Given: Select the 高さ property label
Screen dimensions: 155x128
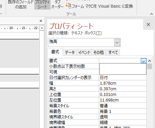Looking at the screenshot, I should pos(74,89).
